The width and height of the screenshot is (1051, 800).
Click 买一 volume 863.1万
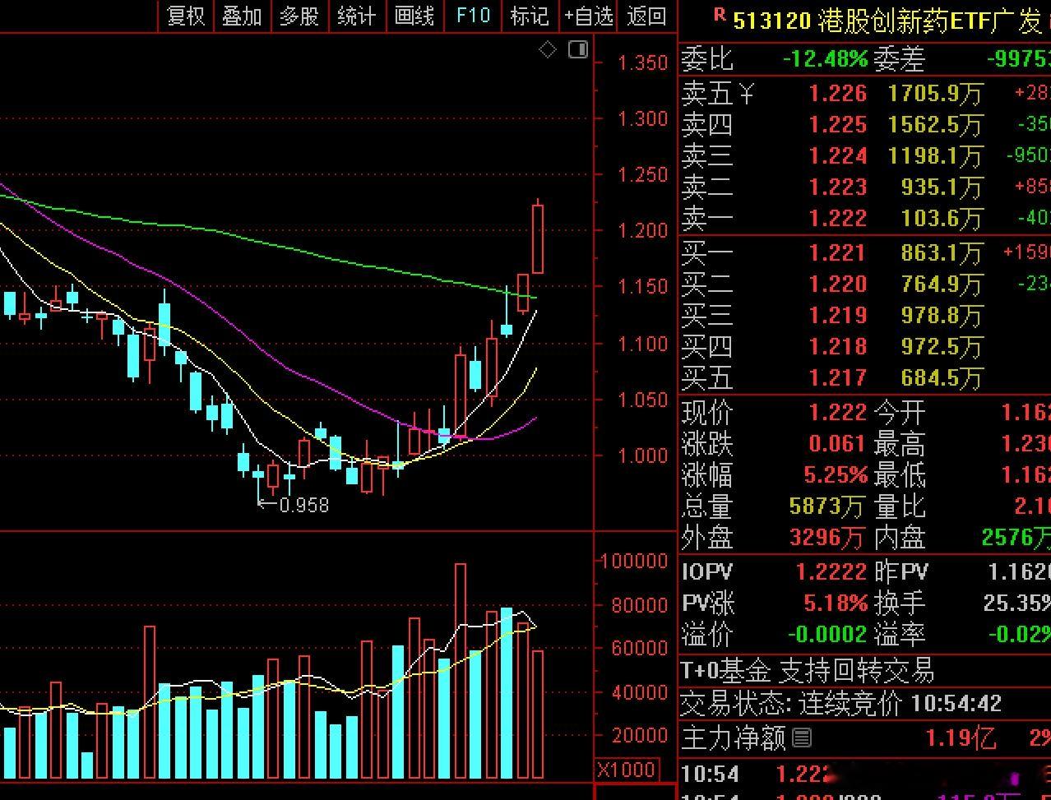(942, 253)
